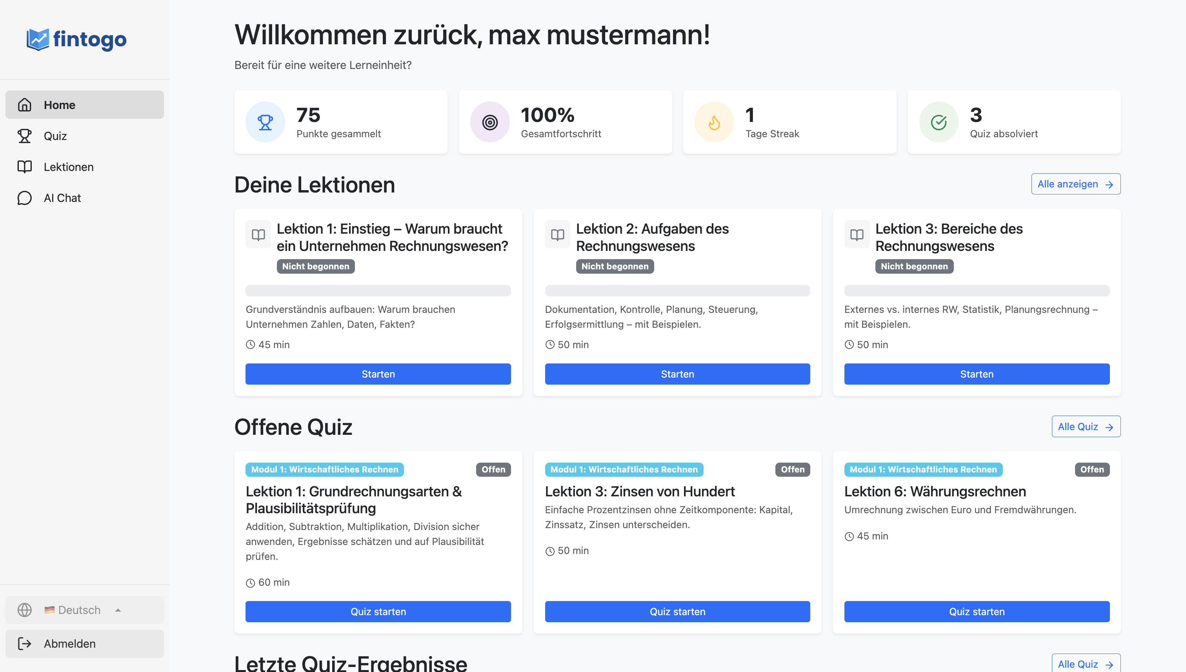
Task: Click the Nicht begonnen badge on Lektion 1
Action: [x=315, y=266]
